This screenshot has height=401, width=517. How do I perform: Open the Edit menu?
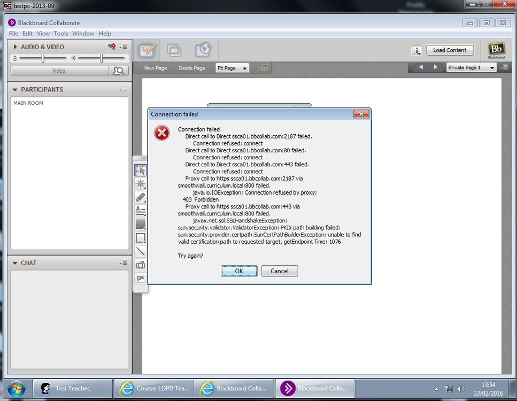click(27, 33)
